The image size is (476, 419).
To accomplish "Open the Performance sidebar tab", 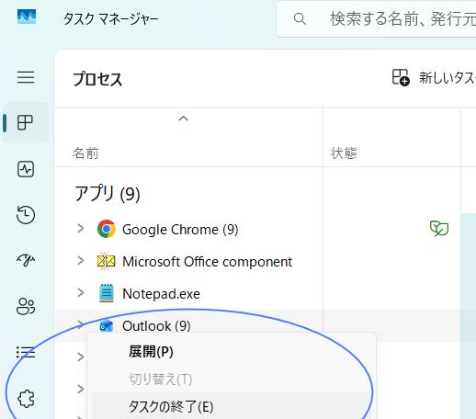I will click(x=26, y=169).
